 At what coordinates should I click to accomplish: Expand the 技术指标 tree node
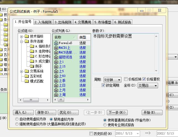[21, 37]
